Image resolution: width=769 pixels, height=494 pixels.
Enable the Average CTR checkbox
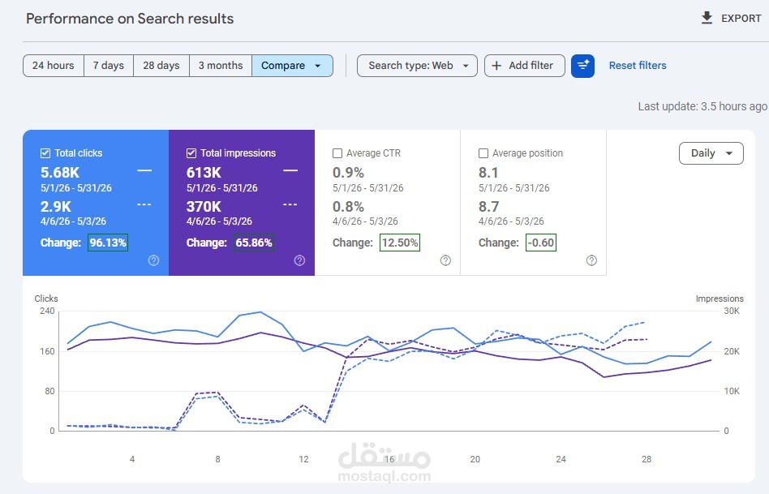coord(337,153)
